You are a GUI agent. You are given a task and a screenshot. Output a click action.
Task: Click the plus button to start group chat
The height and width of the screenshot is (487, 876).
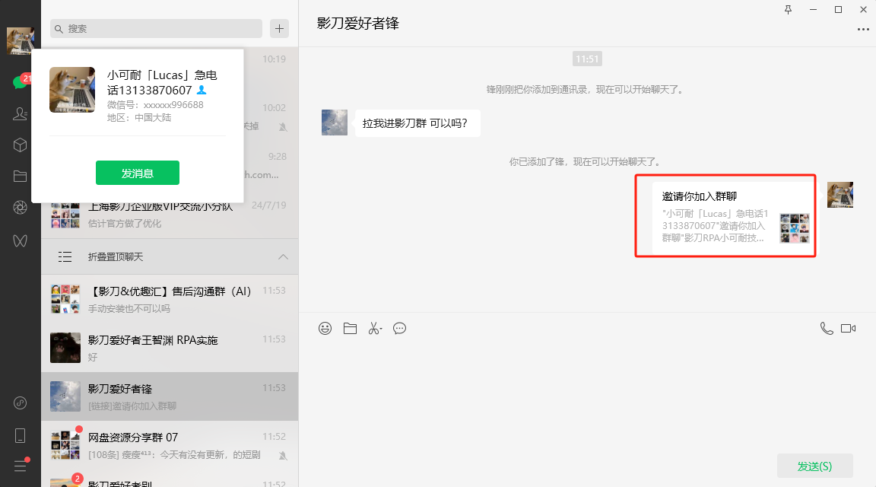pyautogui.click(x=279, y=28)
